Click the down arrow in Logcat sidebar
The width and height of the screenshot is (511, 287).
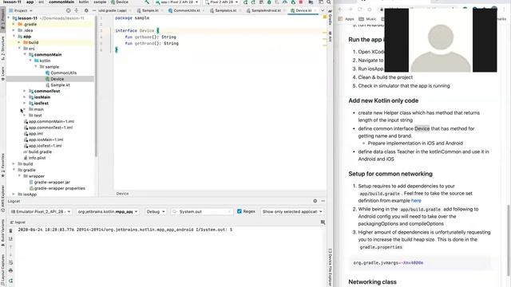pyautogui.click(x=10, y=255)
